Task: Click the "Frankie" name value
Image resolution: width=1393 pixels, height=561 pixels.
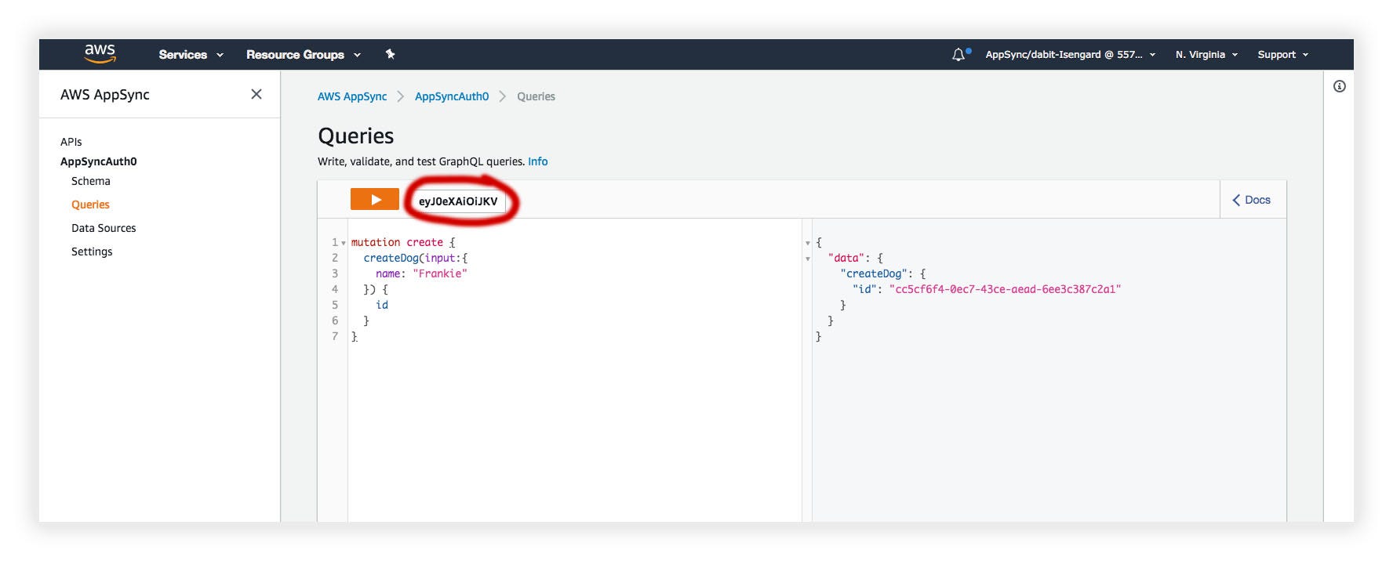Action: tap(440, 273)
